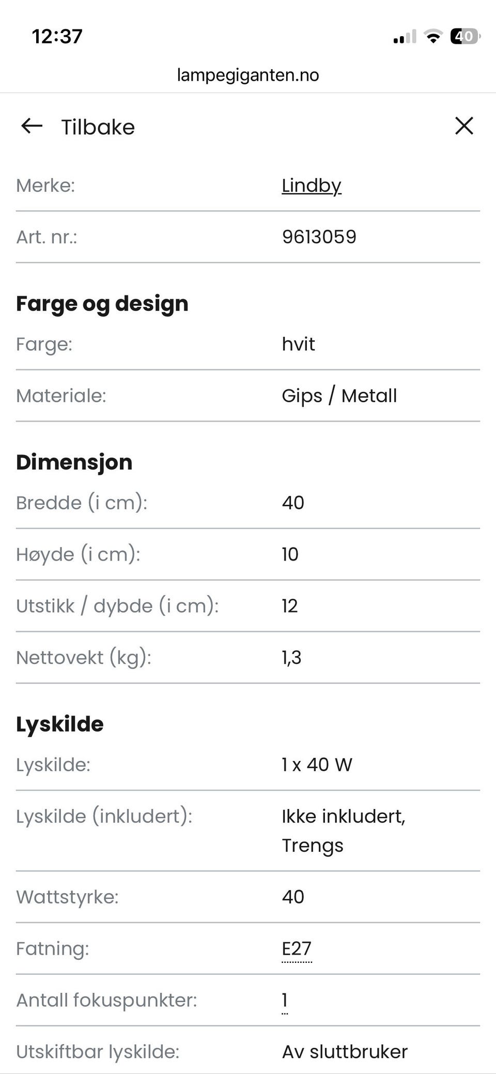Click the dotted-underlined focus points value 1

pyautogui.click(x=285, y=1000)
